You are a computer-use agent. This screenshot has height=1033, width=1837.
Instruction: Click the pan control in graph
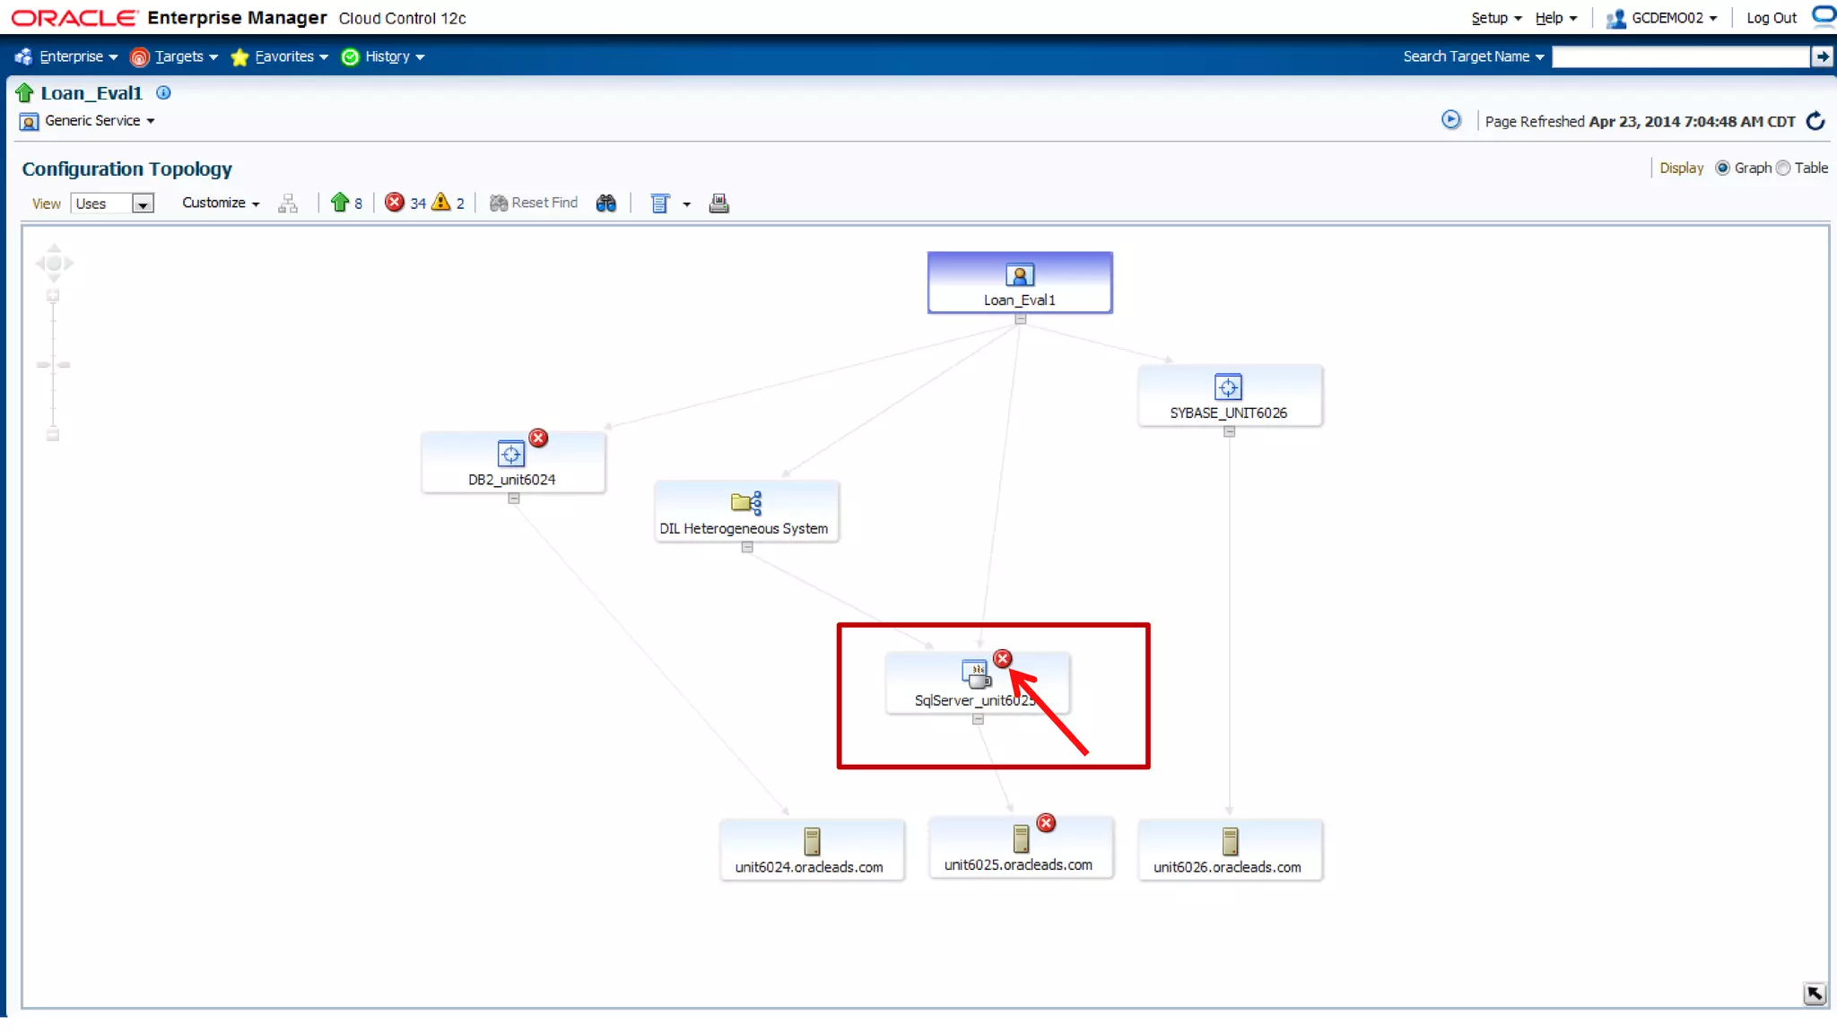pyautogui.click(x=54, y=263)
